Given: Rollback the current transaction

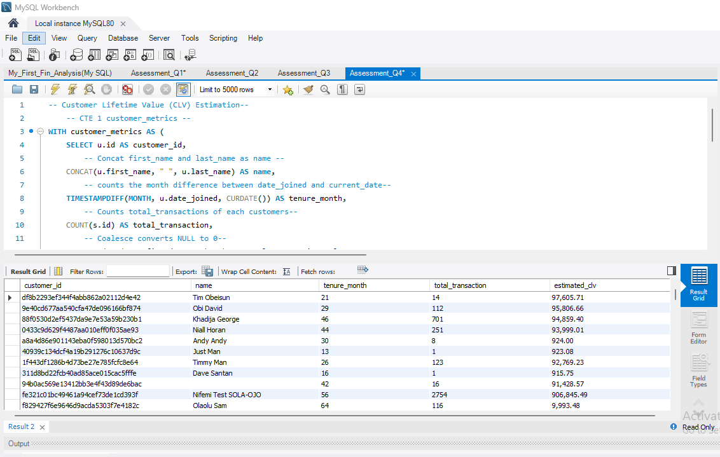Looking at the screenshot, I should tap(166, 90).
